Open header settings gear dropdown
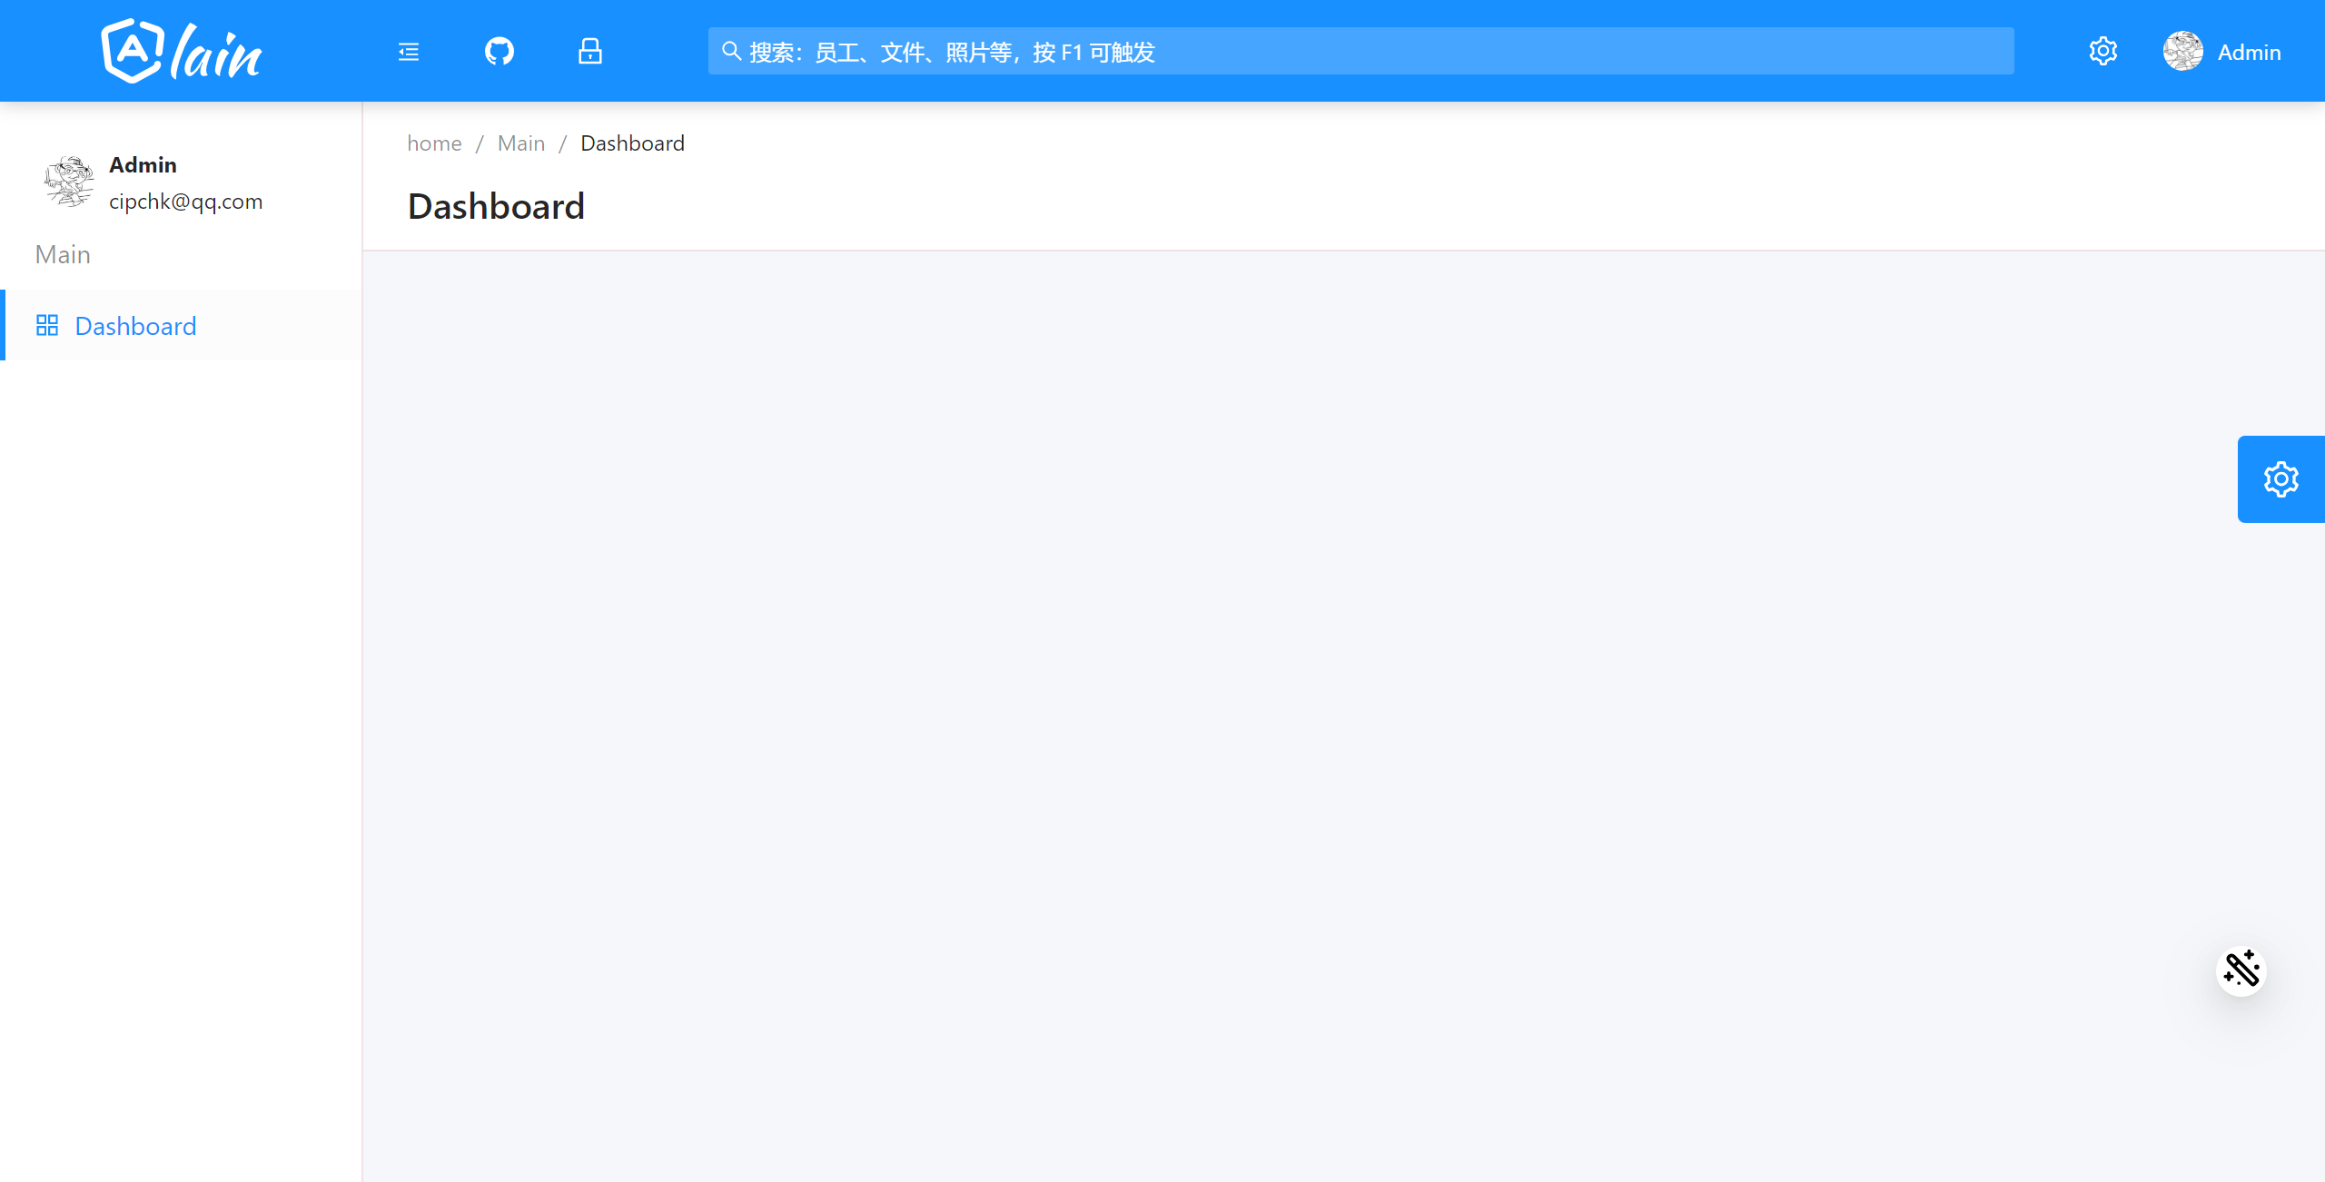 [x=2102, y=52]
